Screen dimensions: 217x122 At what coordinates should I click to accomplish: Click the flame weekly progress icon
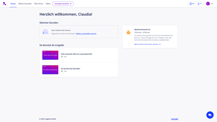coord(128,32)
